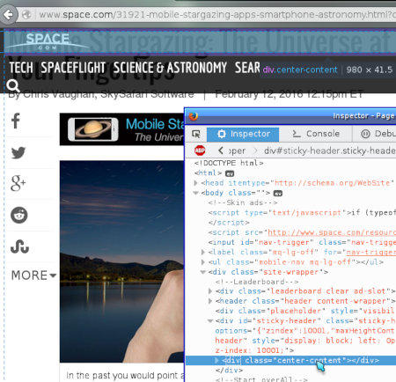Expand the selected center-content div node
This screenshot has width=396, height=382.
[216, 360]
